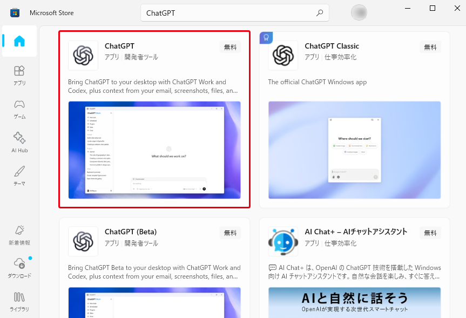Screen dimensions: 466x318
Task: Click the 無料 button on ChatGPT (Beta)
Action: click(x=231, y=233)
